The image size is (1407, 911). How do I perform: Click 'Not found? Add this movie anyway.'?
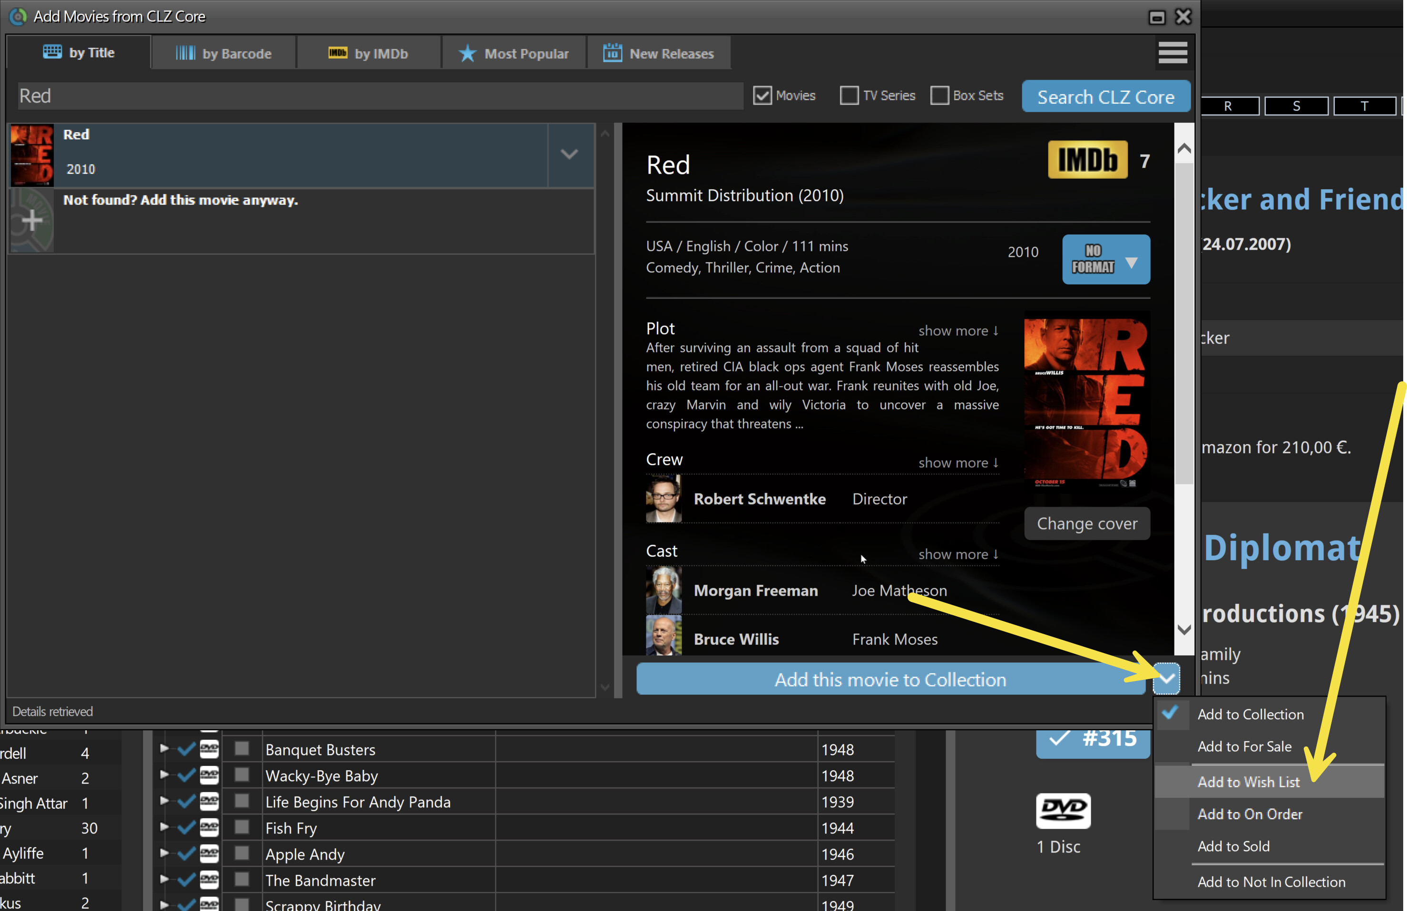pyautogui.click(x=180, y=200)
